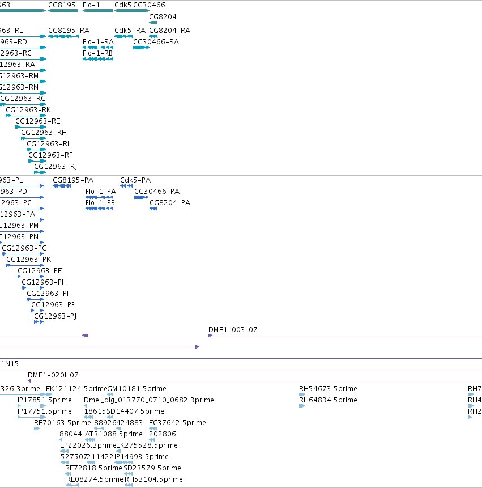Screen dimensions: 482x488
Task: Select the IP14993.5prime EST label
Action: click(x=142, y=457)
